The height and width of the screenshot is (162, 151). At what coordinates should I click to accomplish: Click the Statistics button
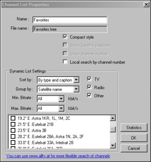pyautogui.click(x=134, y=128)
